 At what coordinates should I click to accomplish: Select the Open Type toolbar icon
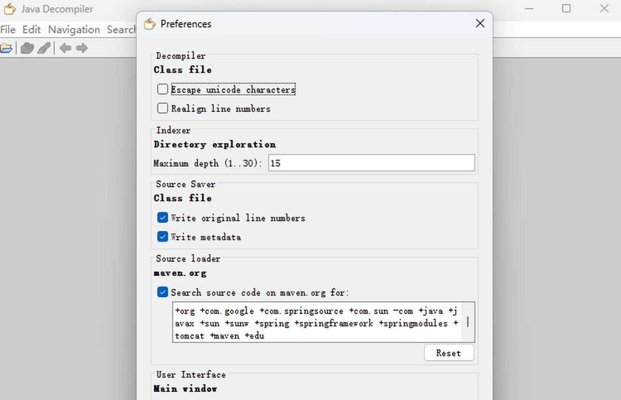coord(26,48)
